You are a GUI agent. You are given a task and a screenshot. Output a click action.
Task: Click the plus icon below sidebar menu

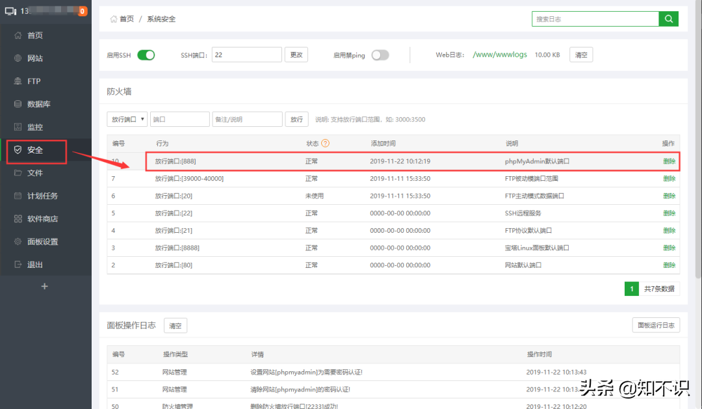tap(45, 286)
